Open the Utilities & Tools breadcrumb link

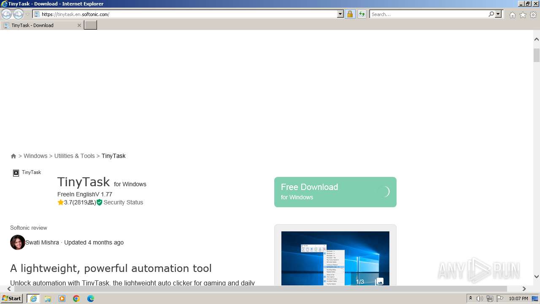[75, 156]
